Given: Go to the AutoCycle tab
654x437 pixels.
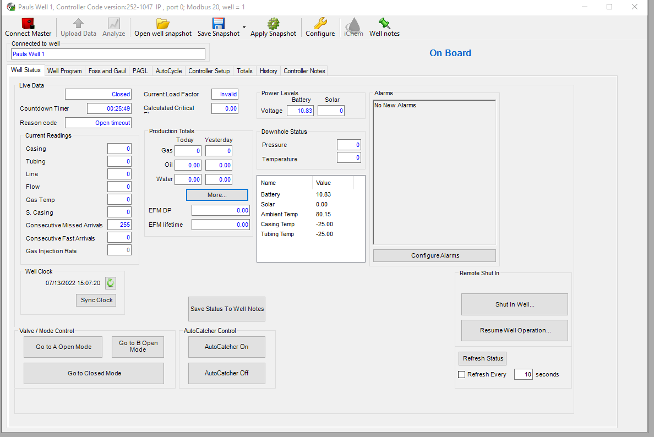Looking at the screenshot, I should click(x=168, y=71).
